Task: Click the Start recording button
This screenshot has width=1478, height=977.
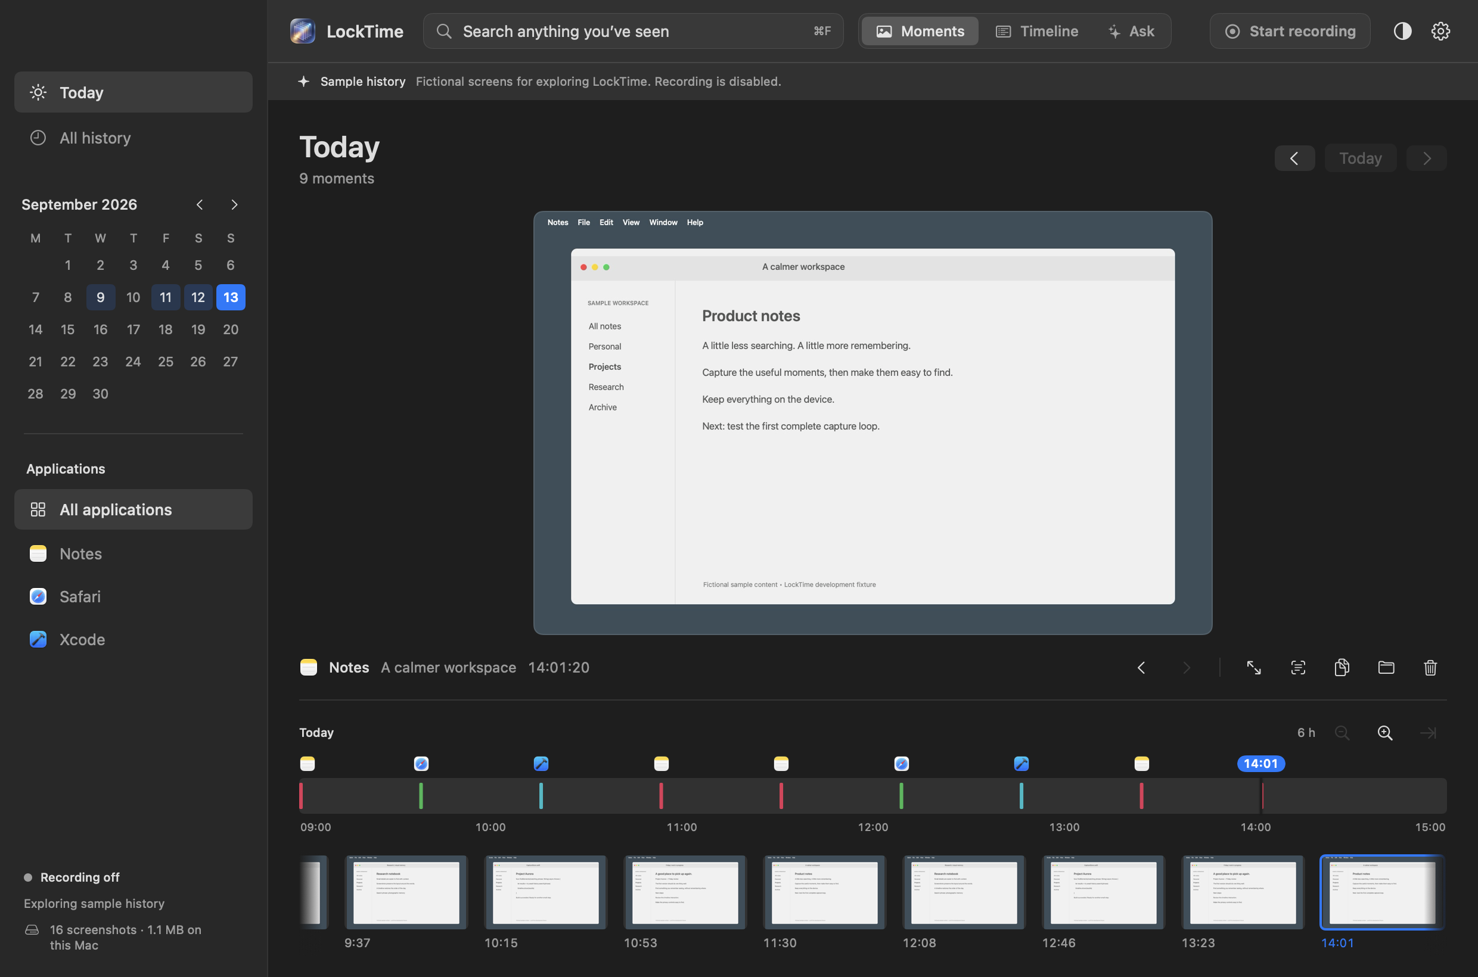Action: pyautogui.click(x=1290, y=31)
